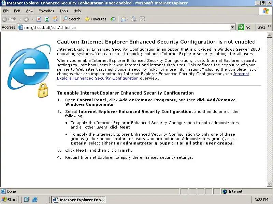Click the Restore window button

(263, 3)
